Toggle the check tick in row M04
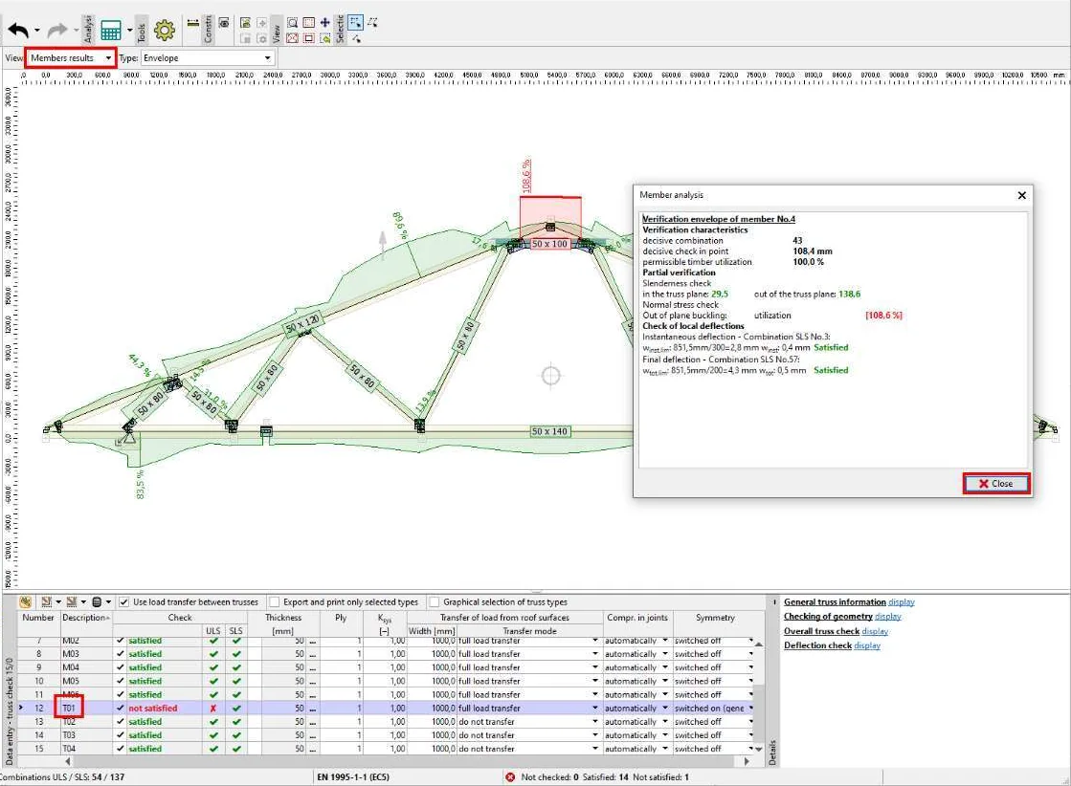The width and height of the screenshot is (1071, 786). coord(121,667)
